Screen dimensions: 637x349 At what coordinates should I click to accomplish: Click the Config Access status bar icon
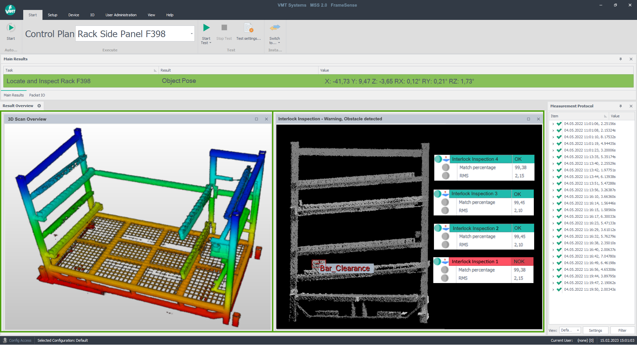pos(5,340)
